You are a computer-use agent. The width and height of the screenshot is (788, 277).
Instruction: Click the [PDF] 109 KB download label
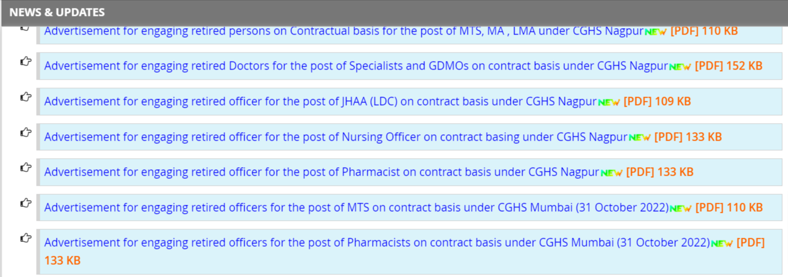coord(657,101)
